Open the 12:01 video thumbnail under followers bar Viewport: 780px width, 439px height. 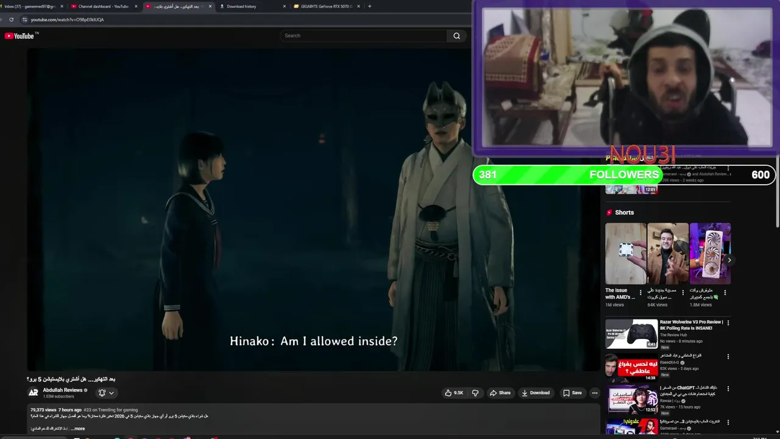(631, 188)
